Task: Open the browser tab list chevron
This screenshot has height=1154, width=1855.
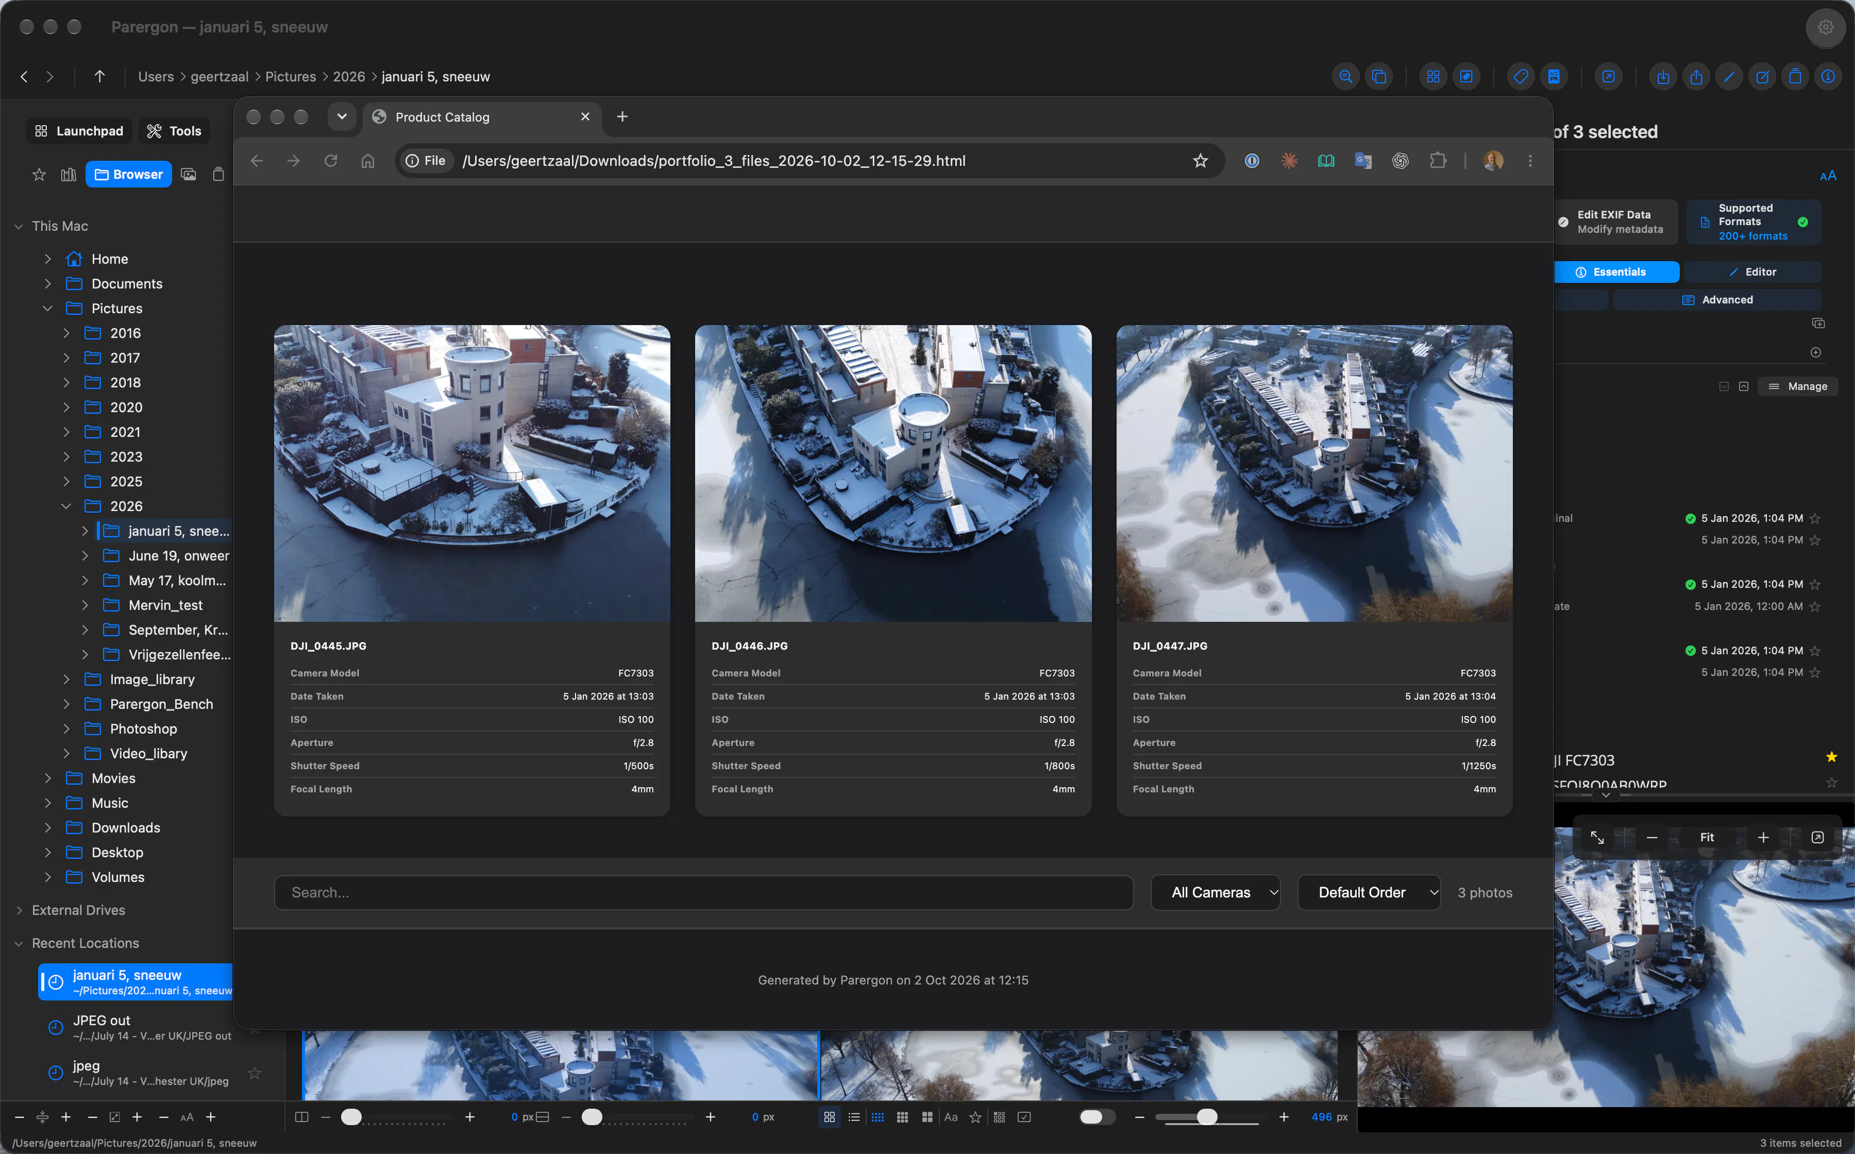Action: 342,117
